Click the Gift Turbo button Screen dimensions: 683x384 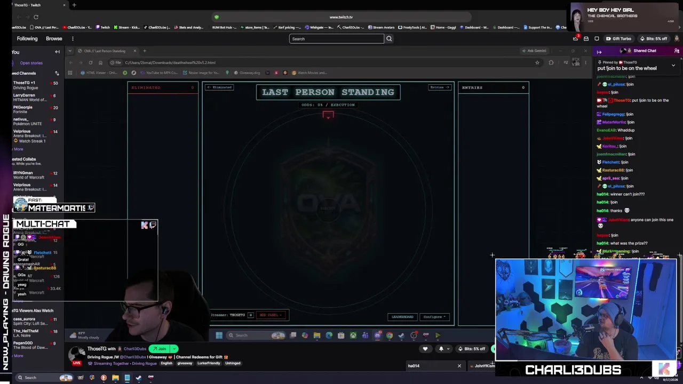(618, 38)
